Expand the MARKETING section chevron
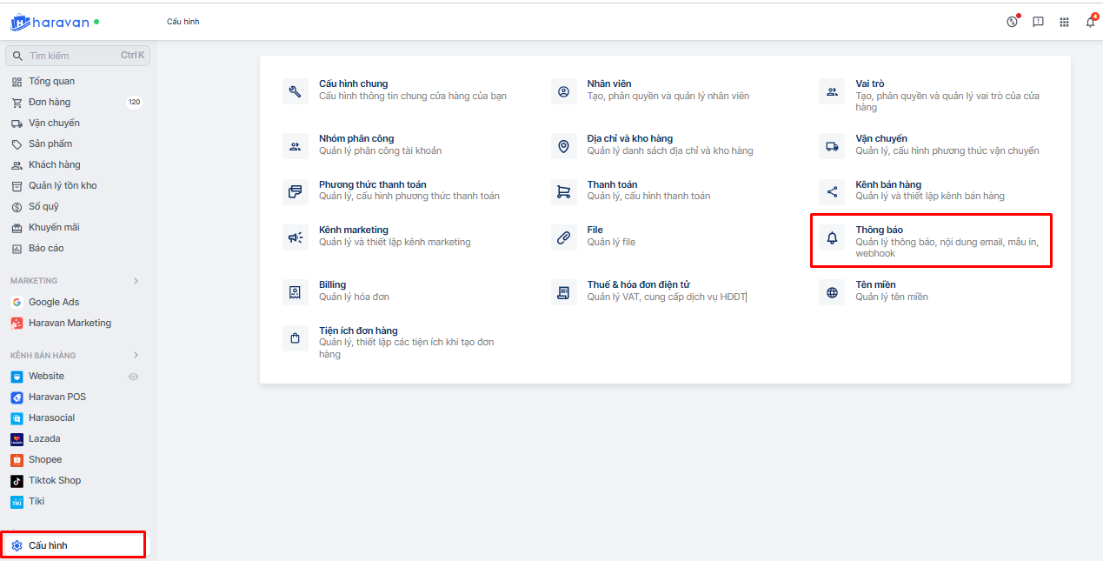This screenshot has width=1103, height=561. (136, 281)
